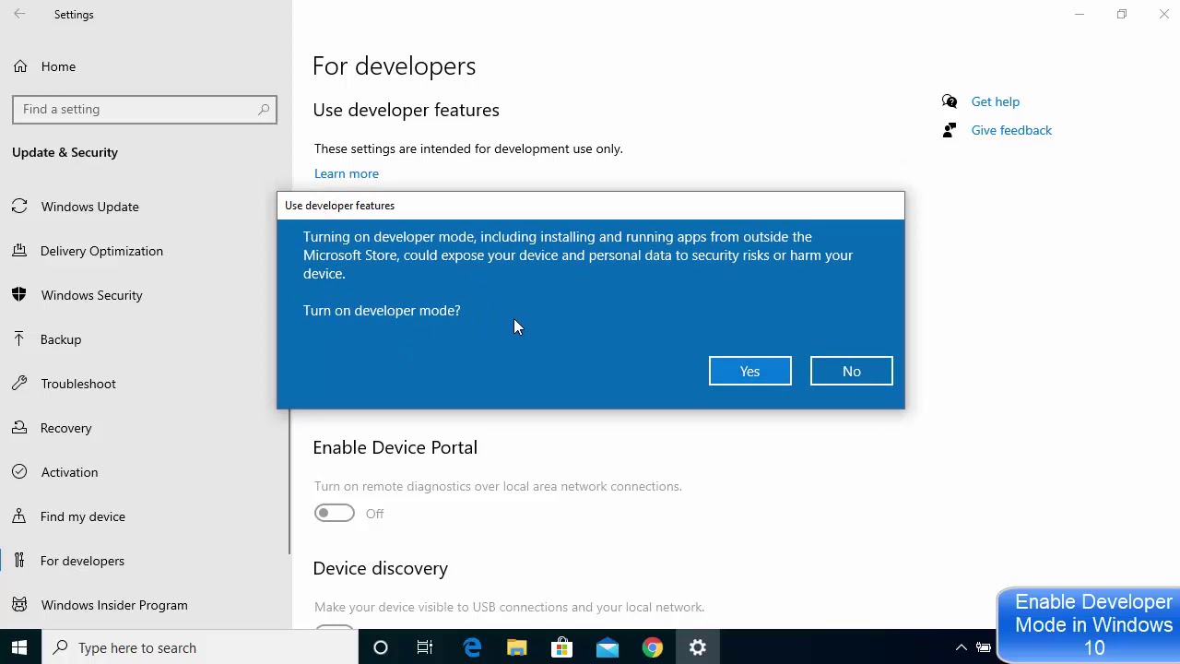The image size is (1180, 664).
Task: Click the Update & Security section title
Action: point(65,152)
